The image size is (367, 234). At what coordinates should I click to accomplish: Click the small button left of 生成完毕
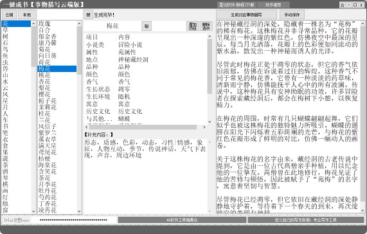[x=88, y=15]
